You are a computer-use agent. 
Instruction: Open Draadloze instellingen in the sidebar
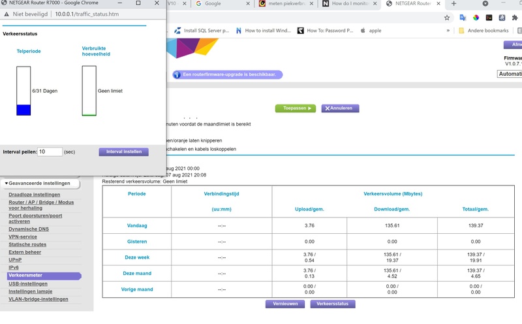click(x=35, y=195)
